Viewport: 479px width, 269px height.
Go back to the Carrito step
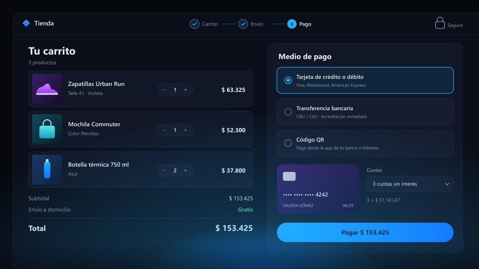pyautogui.click(x=210, y=24)
